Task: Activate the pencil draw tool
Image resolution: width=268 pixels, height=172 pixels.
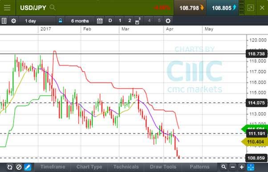Action: 28,167
